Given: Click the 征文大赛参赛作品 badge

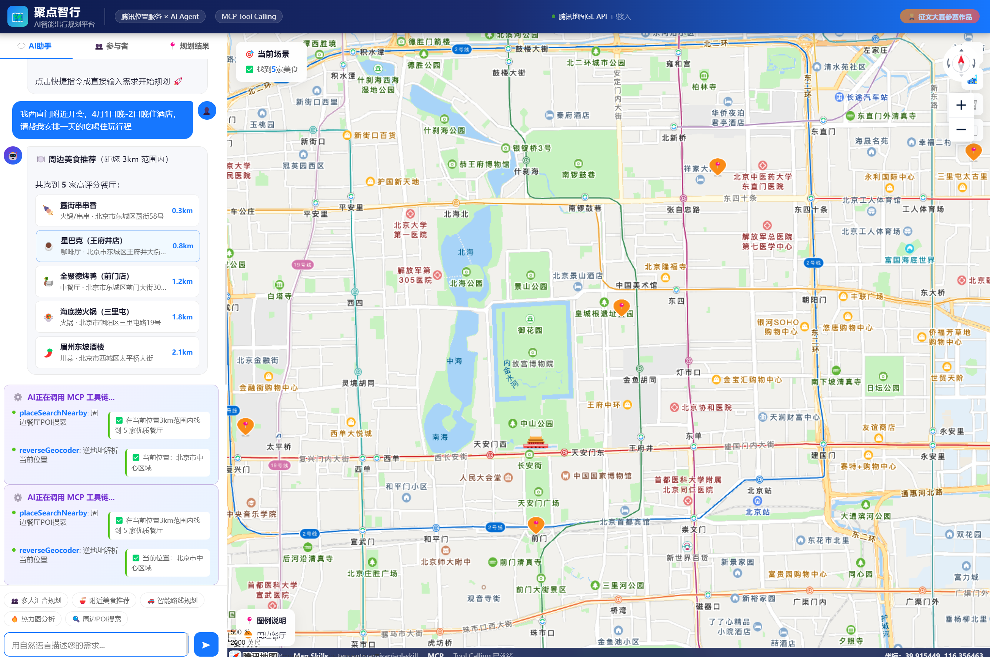Looking at the screenshot, I should pyautogui.click(x=939, y=17).
